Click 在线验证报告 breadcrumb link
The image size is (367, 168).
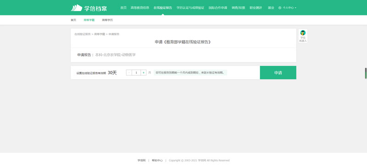point(83,34)
